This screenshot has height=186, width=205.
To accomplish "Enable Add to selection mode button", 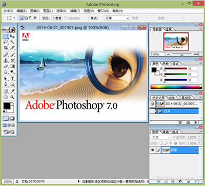I will (26, 17).
